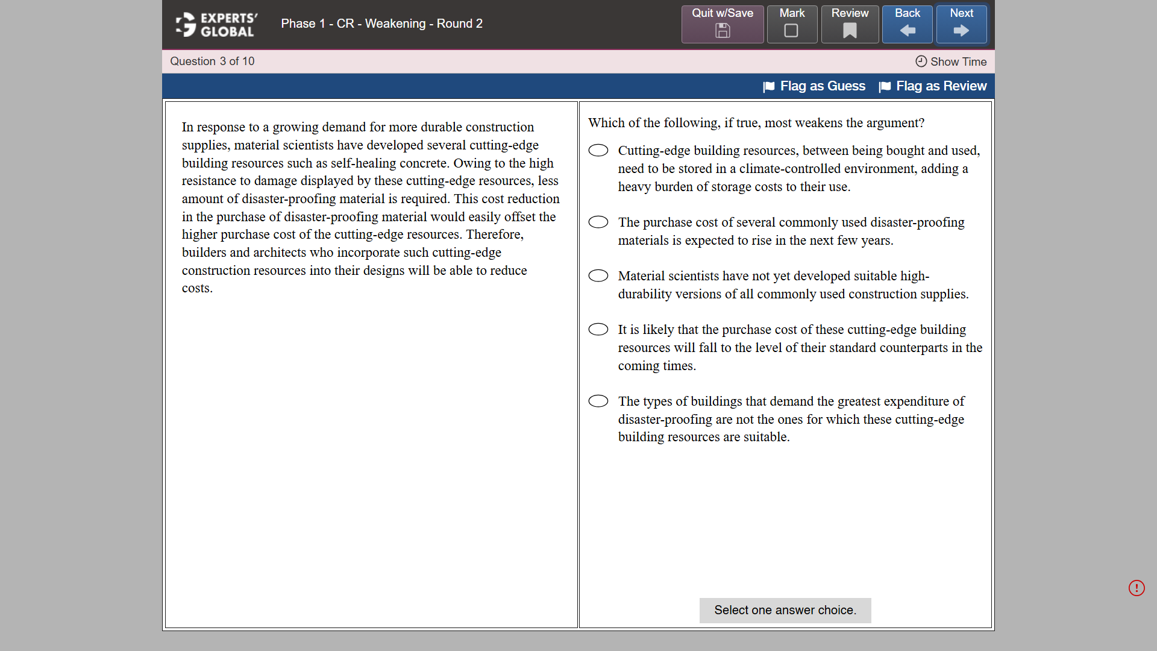Click the Quit w/Save disk icon
This screenshot has height=651, width=1157.
click(x=721, y=31)
